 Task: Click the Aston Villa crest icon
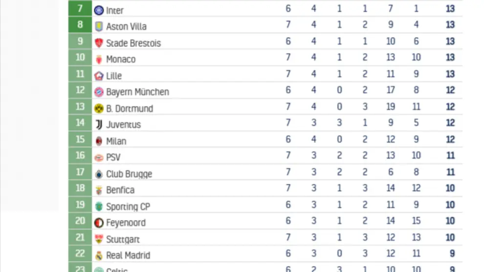[99, 26]
